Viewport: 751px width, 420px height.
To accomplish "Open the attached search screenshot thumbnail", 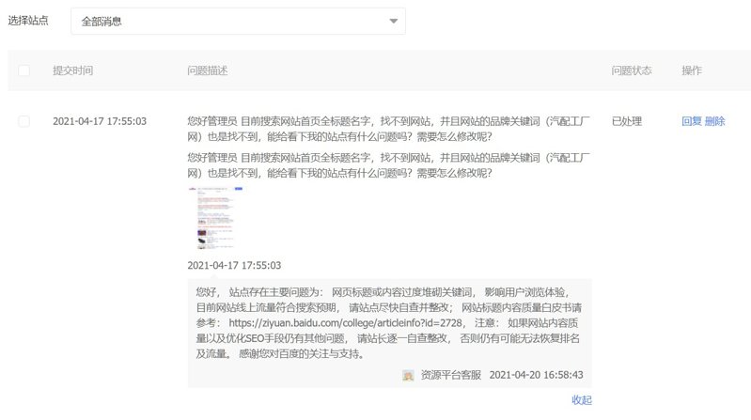I will click(x=215, y=218).
